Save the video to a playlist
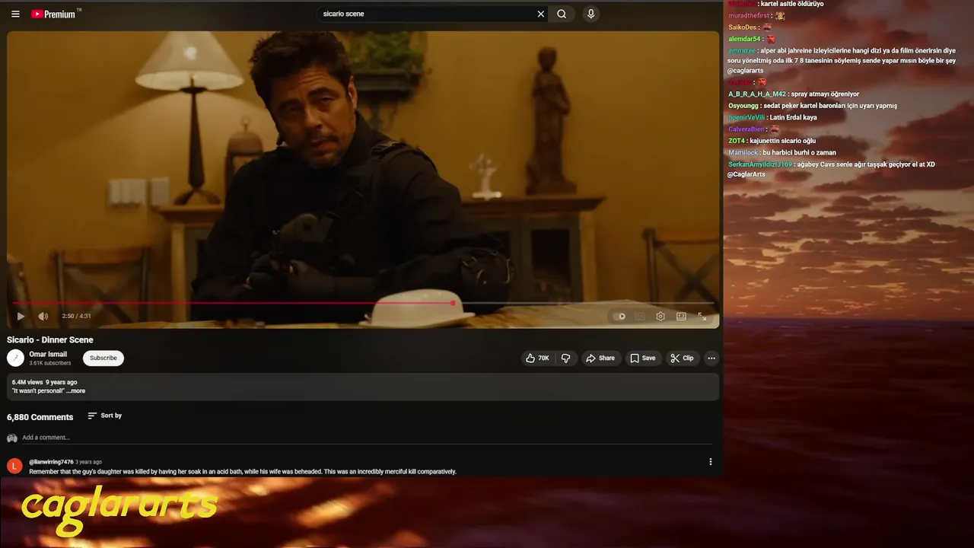The image size is (974, 548). click(642, 358)
